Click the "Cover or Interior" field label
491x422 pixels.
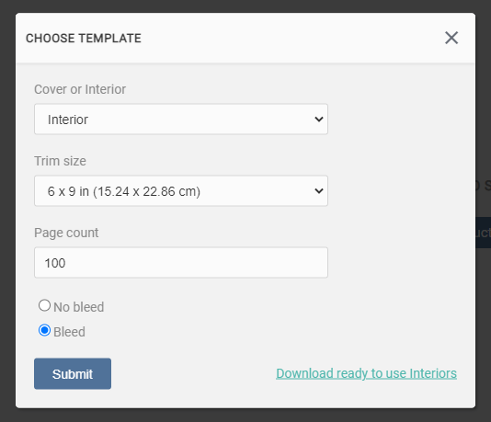[x=80, y=89]
